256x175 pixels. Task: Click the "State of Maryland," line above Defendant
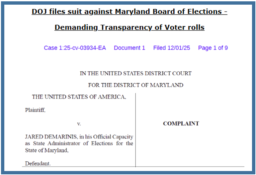47,150
